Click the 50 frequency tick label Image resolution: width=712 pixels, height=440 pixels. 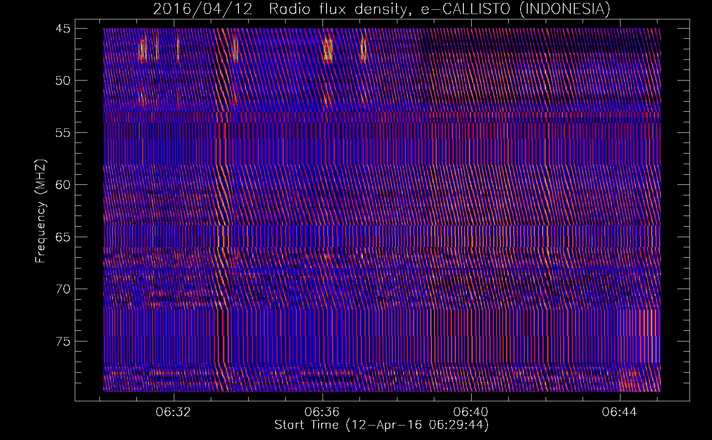[x=62, y=81]
